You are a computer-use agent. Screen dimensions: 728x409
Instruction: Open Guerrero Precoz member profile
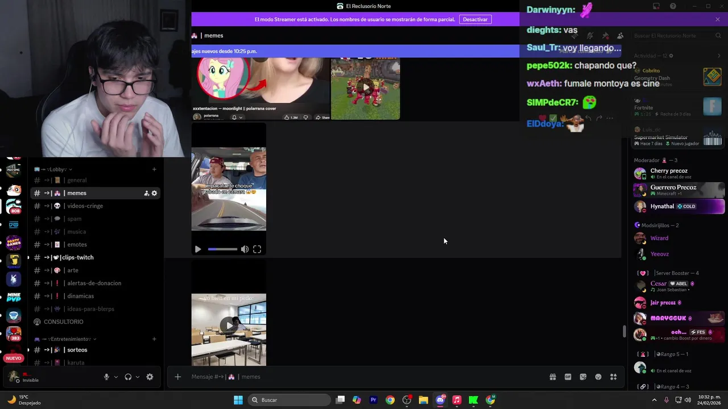(x=678, y=190)
